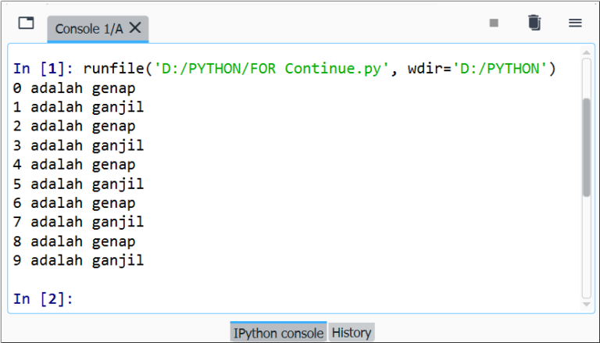This screenshot has height=343, width=600.
Task: Open the browse tabs icon
Action: pos(27,23)
